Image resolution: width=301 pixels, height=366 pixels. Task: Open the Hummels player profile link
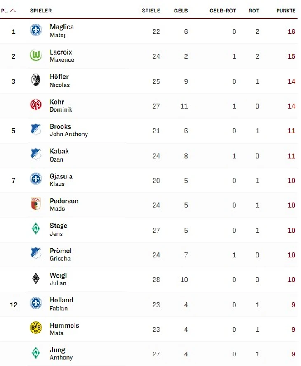[x=64, y=325]
